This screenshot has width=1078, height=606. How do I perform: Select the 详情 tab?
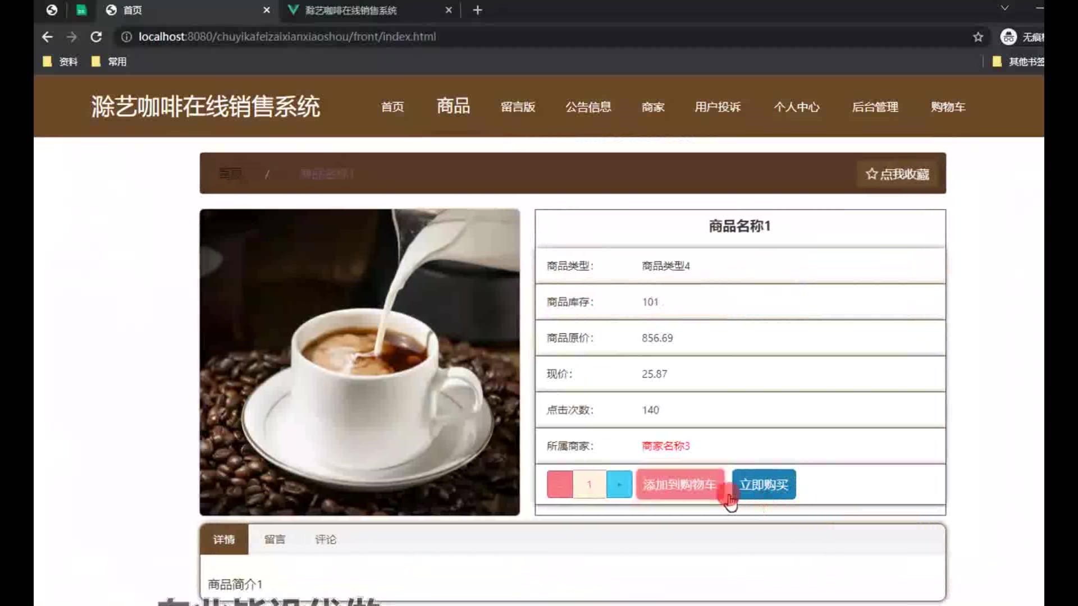[x=224, y=540]
